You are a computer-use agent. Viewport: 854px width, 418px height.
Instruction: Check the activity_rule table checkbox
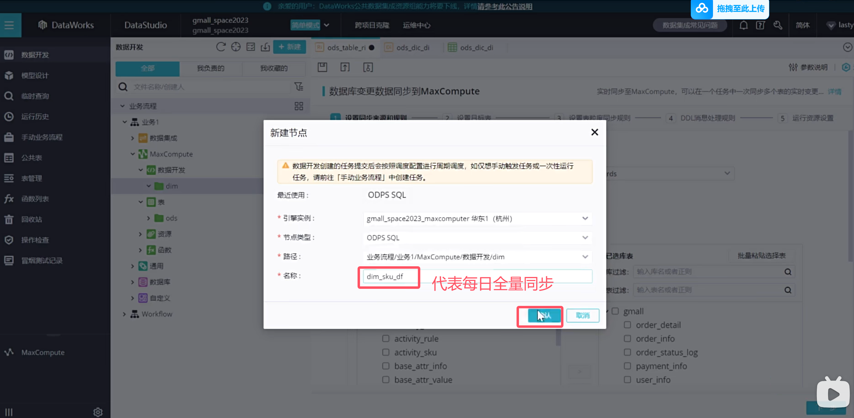(386, 338)
